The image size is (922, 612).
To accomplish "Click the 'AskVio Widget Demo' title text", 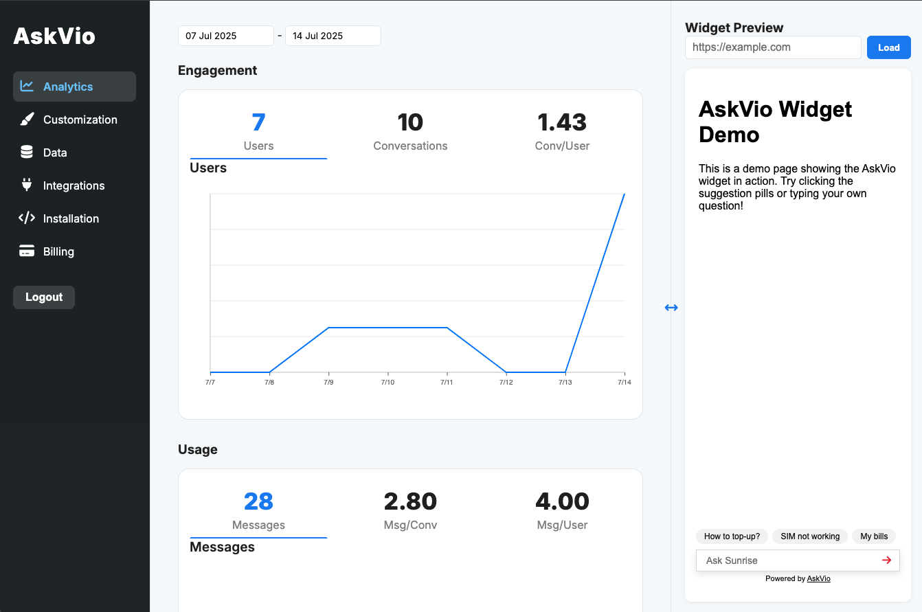I will pos(776,122).
